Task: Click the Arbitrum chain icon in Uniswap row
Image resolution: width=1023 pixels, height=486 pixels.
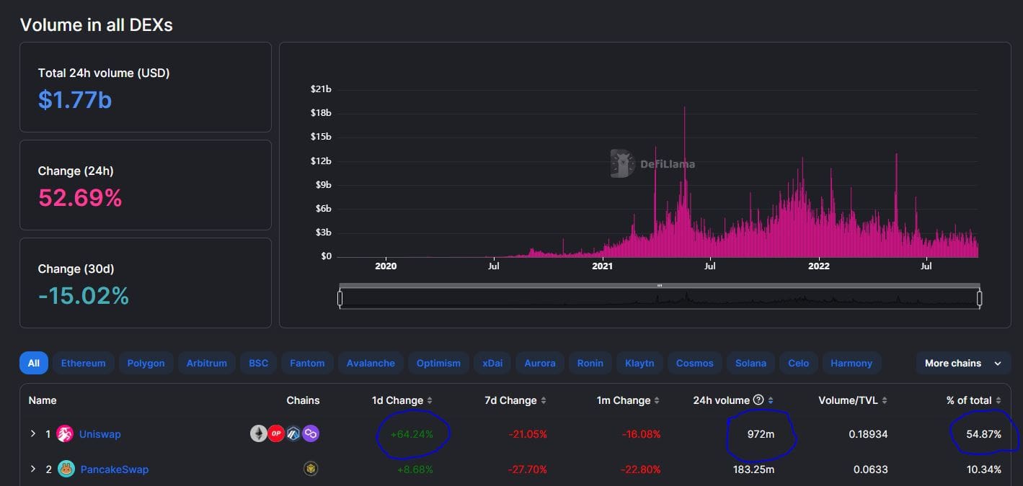Action: pyautogui.click(x=293, y=433)
